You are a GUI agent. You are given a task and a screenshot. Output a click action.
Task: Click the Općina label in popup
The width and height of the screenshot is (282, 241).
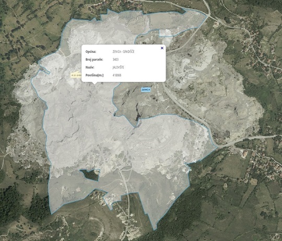click(91, 52)
